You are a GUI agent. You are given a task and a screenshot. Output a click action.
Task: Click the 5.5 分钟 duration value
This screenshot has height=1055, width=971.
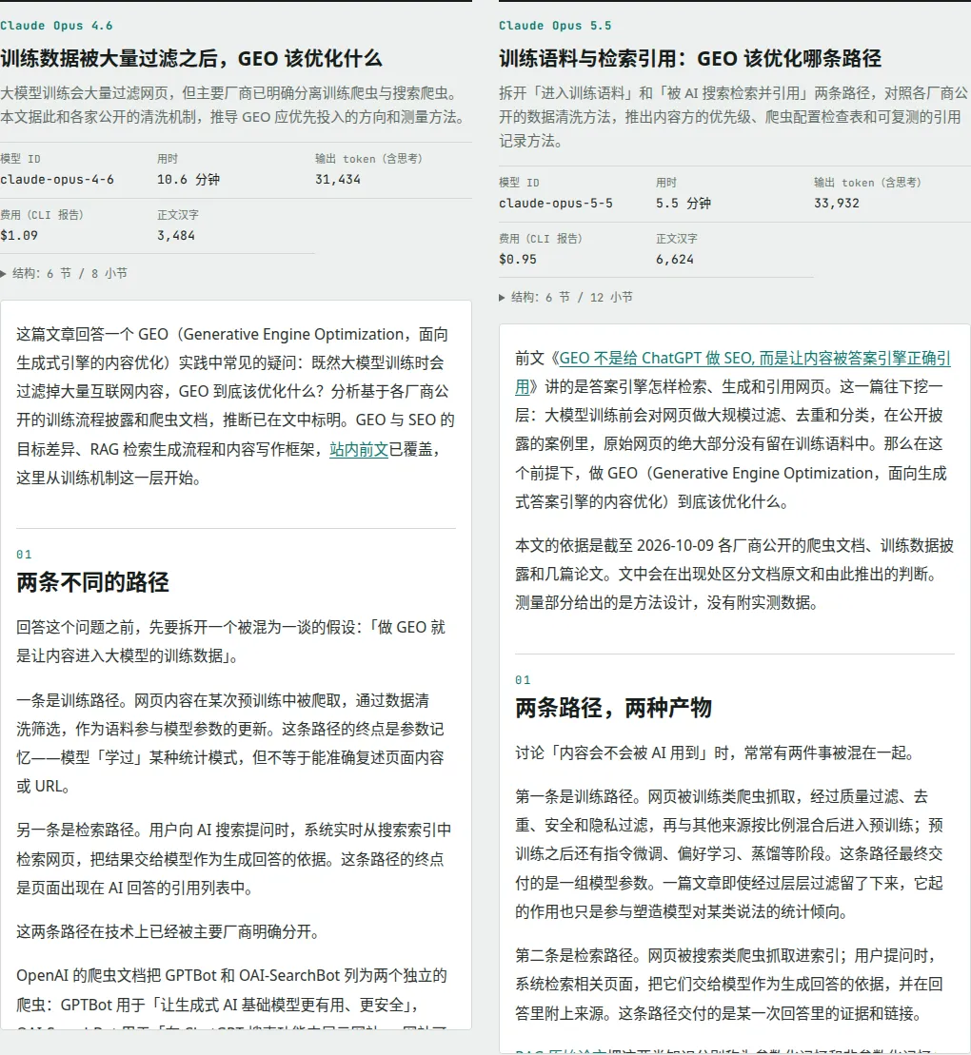(x=684, y=204)
